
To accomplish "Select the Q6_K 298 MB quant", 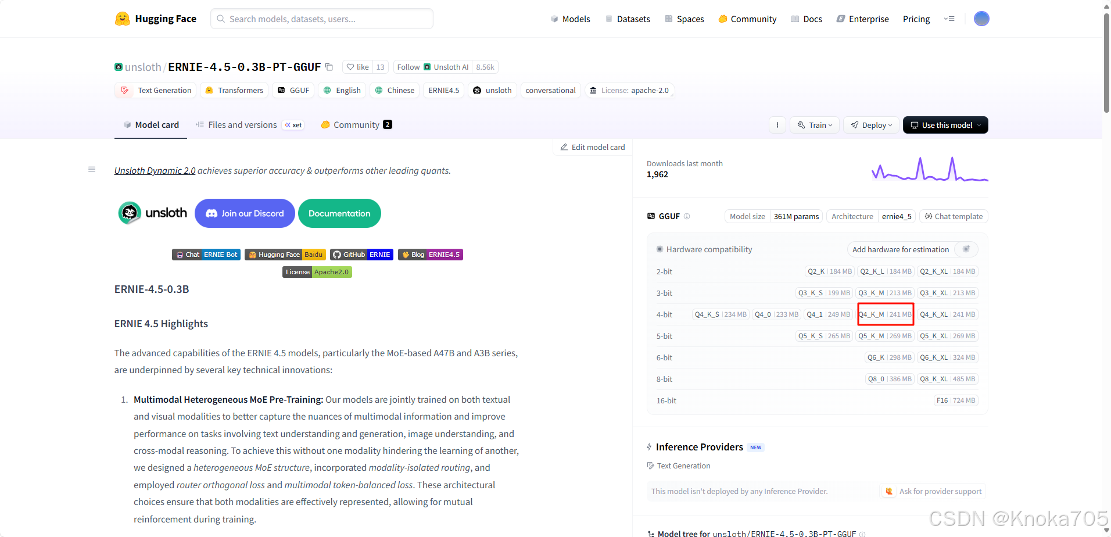I will (890, 357).
